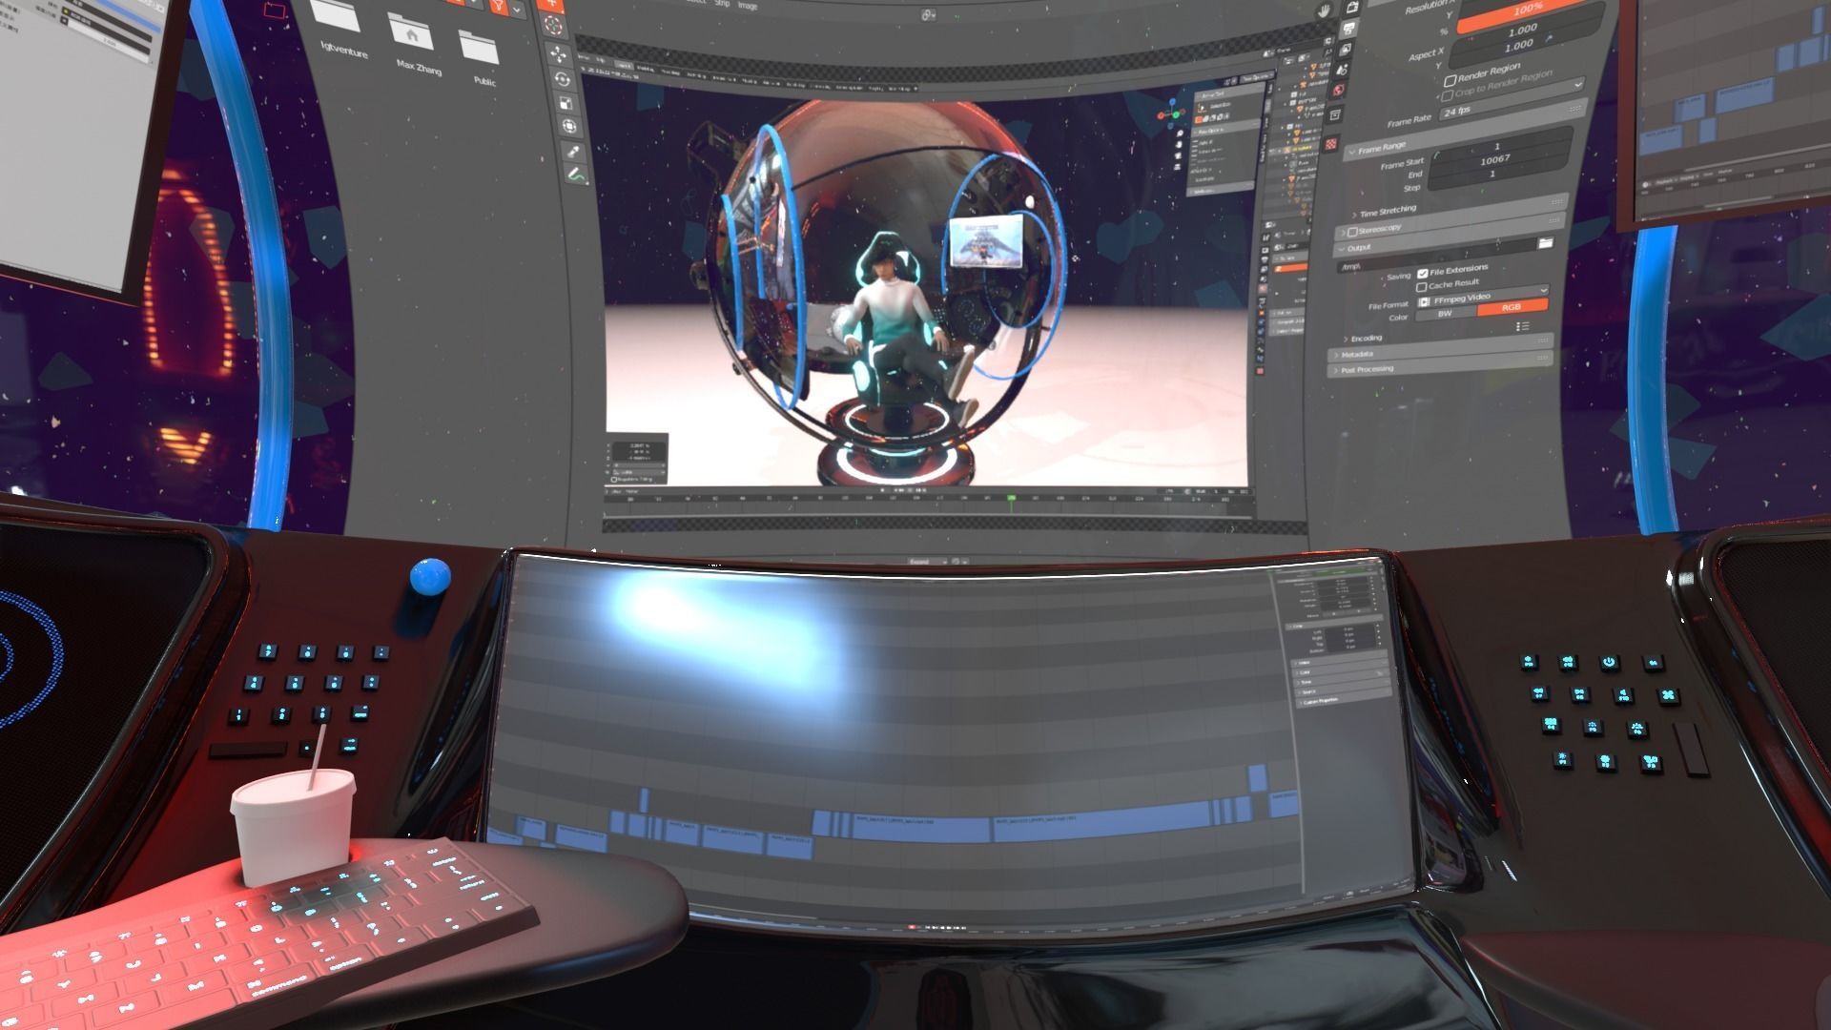Select the Rotate tool in the toolbar
The height and width of the screenshot is (1030, 1831).
pos(561,80)
